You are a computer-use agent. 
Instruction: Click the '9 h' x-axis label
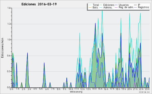point(64,89)
